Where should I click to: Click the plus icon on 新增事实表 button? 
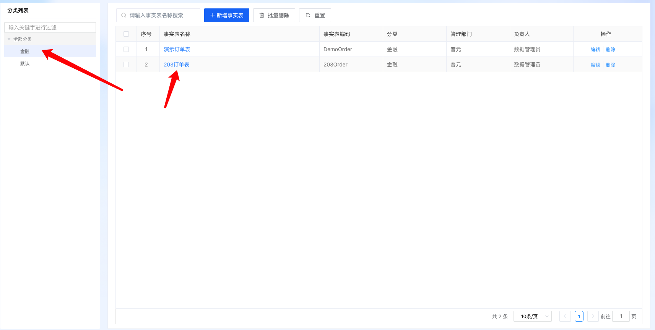(213, 15)
